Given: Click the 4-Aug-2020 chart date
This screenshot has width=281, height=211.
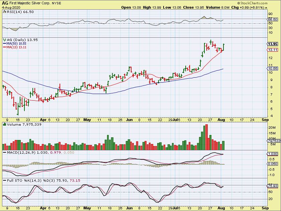Looking at the screenshot, I should pos(11,7).
